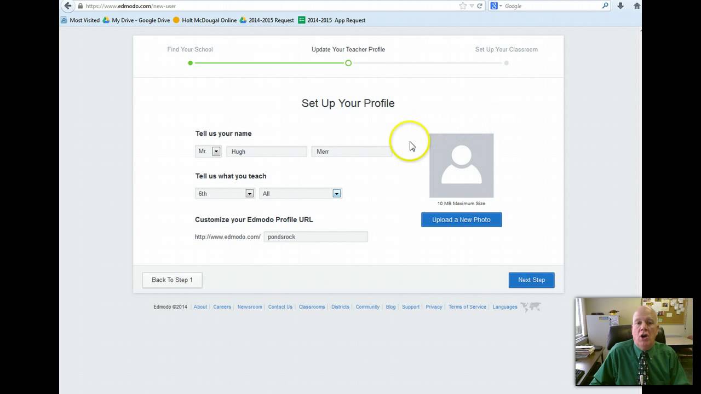The image size is (701, 394).
Task: Open the Support footer link
Action: pos(411,307)
